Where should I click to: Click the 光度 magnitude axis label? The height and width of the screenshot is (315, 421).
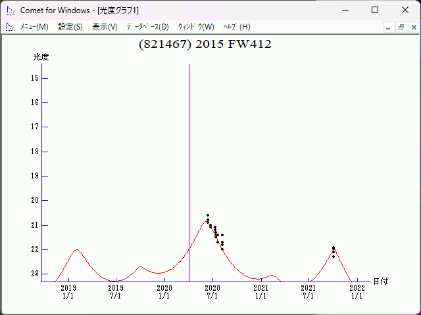click(x=41, y=57)
